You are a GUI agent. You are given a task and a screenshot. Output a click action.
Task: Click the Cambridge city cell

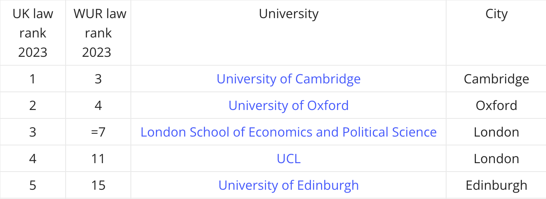(x=496, y=79)
